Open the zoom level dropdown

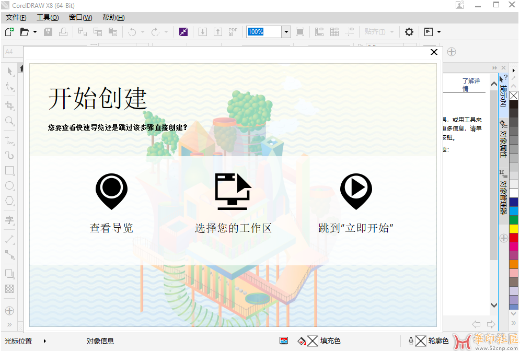coord(286,31)
